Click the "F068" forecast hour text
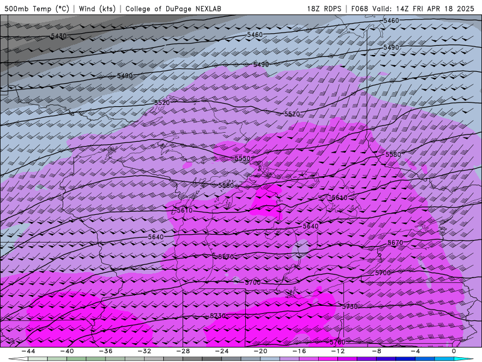Image resolution: width=482 pixels, height=362 pixels. (359, 8)
